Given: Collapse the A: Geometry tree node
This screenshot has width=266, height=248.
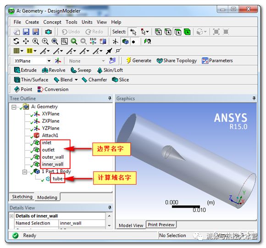Looking at the screenshot, I should [x=14, y=107].
